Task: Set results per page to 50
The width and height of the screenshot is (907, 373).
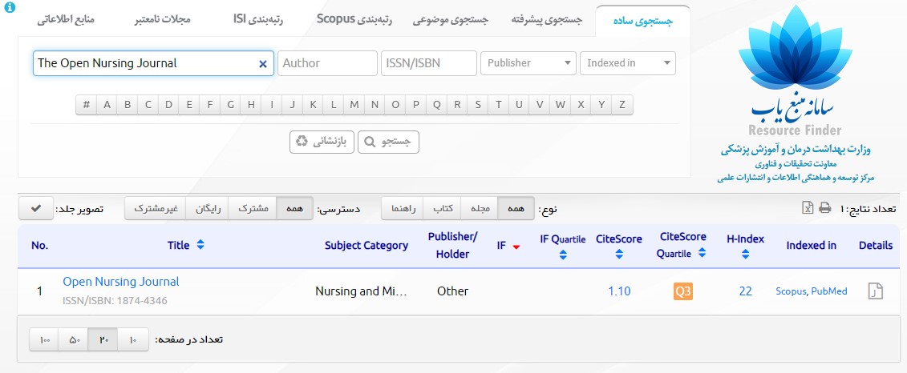Action: (x=75, y=340)
